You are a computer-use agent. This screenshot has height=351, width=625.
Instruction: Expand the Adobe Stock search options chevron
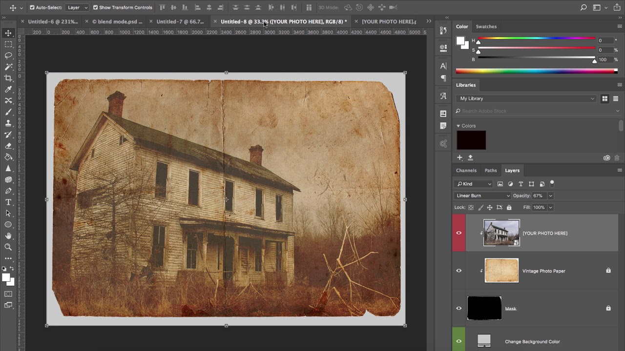pos(618,111)
